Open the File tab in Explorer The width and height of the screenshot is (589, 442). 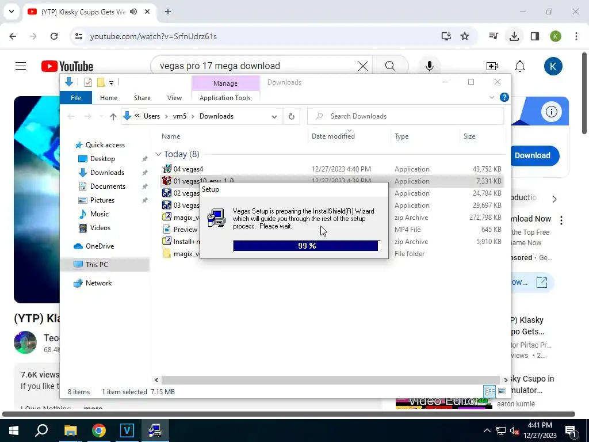pyautogui.click(x=76, y=98)
